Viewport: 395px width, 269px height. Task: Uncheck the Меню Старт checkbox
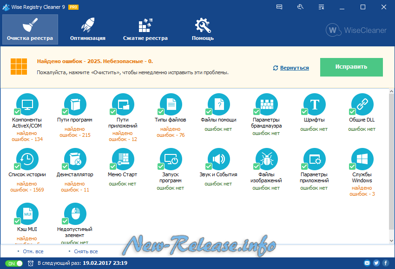click(x=113, y=167)
